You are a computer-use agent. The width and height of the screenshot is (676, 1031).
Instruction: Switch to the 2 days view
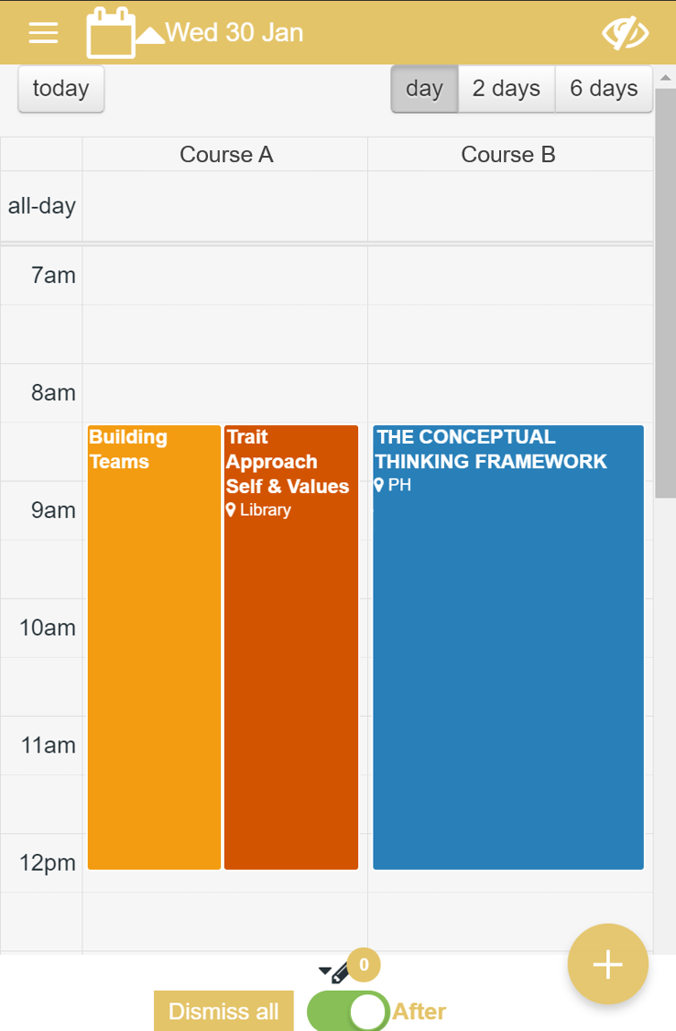(x=507, y=89)
